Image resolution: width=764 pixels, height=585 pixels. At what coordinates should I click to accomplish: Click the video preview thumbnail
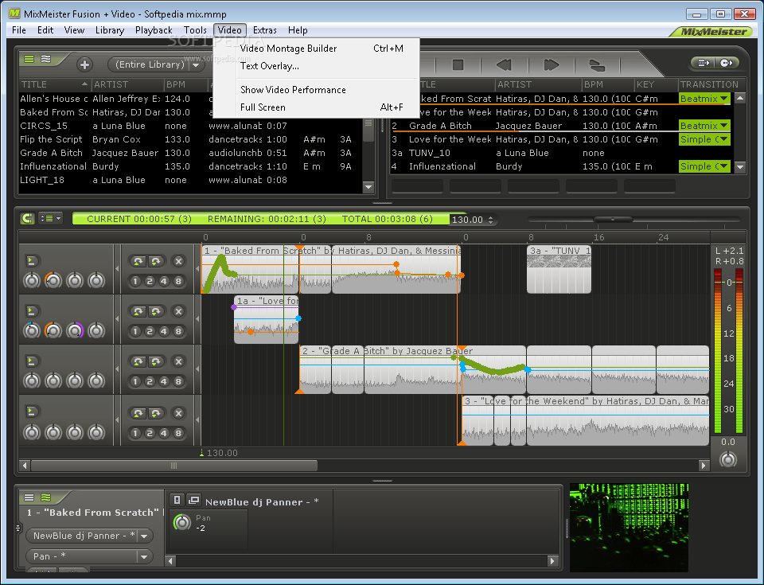[x=629, y=528]
